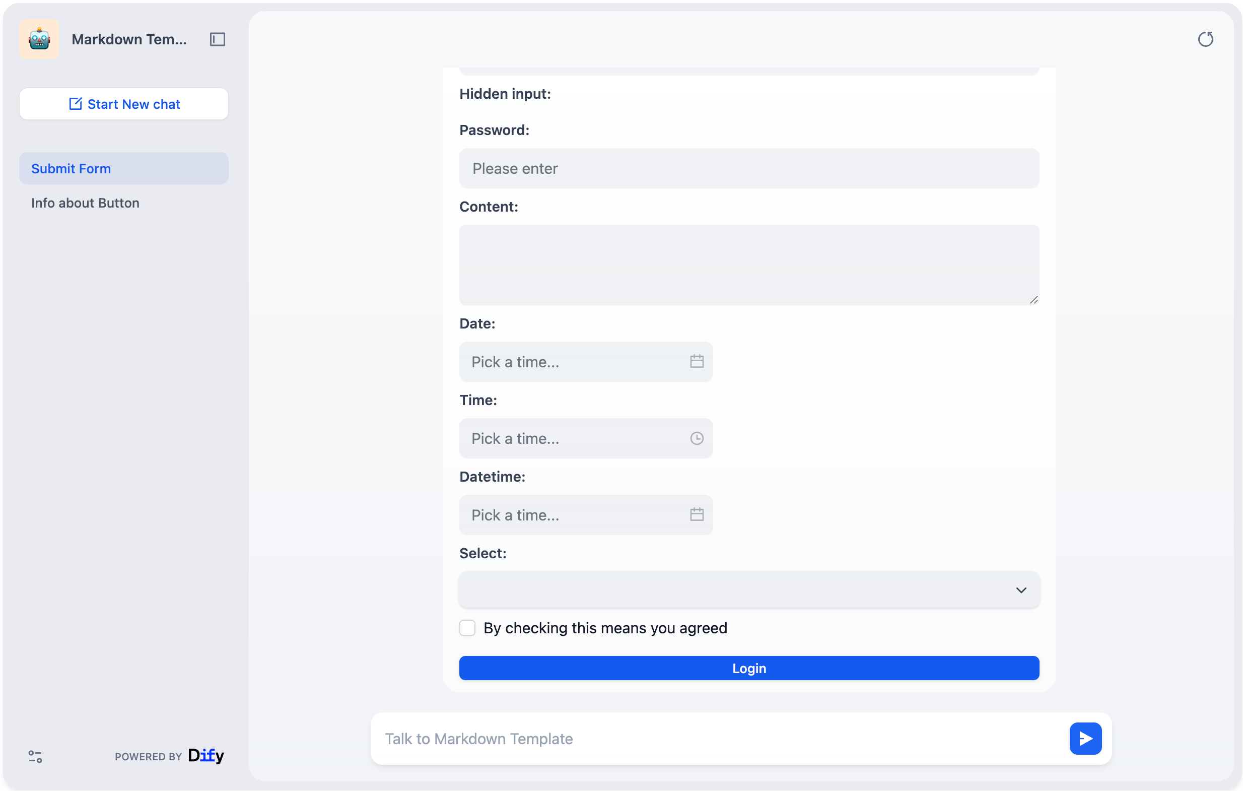This screenshot has height=791, width=1243.
Task: Click the reset conversation refresh icon
Action: point(1205,39)
